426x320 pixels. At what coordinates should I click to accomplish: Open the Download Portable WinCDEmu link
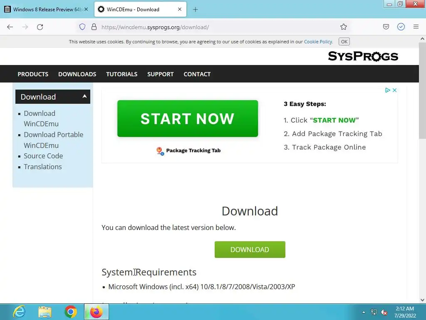53,140
